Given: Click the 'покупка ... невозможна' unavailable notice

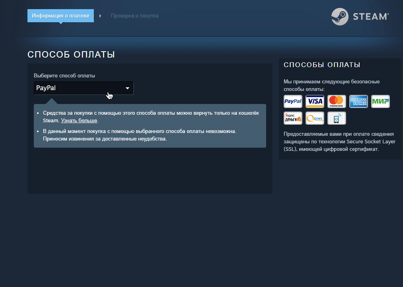Looking at the screenshot, I should pos(140,135).
